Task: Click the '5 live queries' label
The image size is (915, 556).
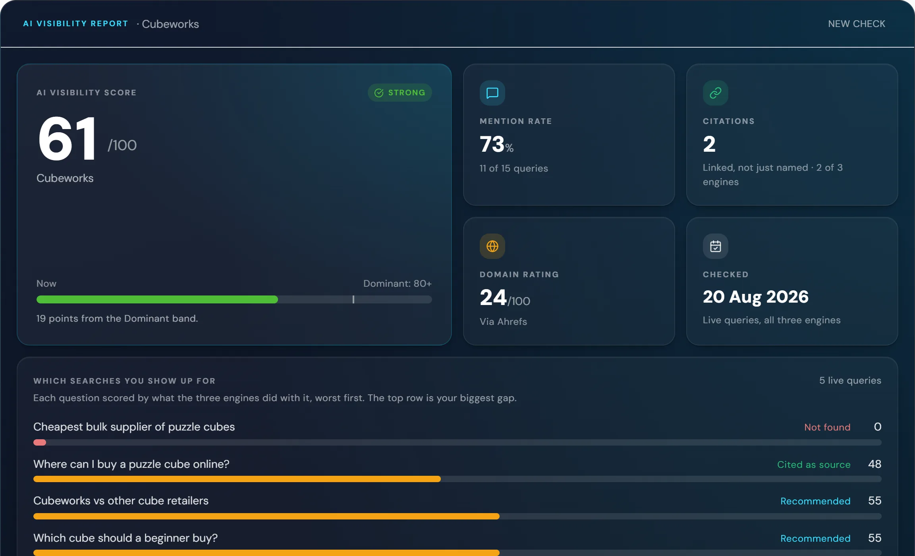Action: click(x=850, y=380)
